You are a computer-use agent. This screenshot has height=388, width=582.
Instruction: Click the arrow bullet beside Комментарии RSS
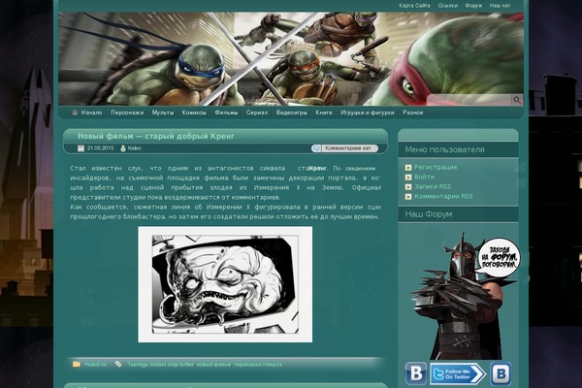(408, 196)
